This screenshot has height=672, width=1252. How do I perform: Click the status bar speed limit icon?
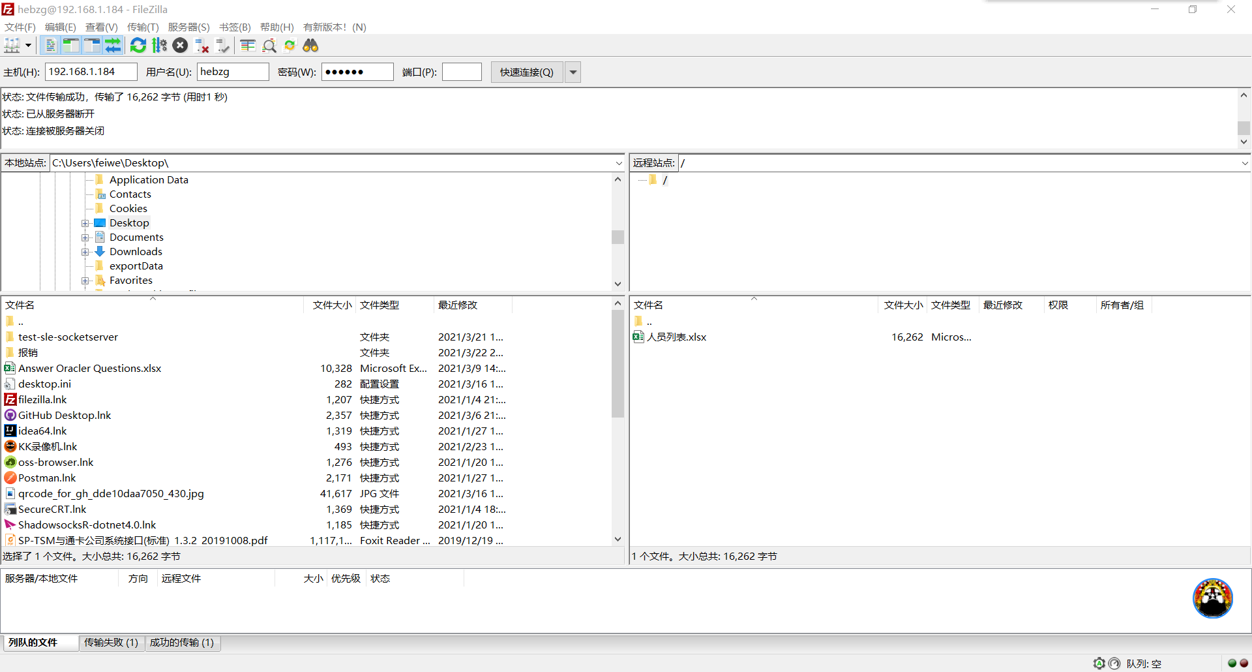1114,664
